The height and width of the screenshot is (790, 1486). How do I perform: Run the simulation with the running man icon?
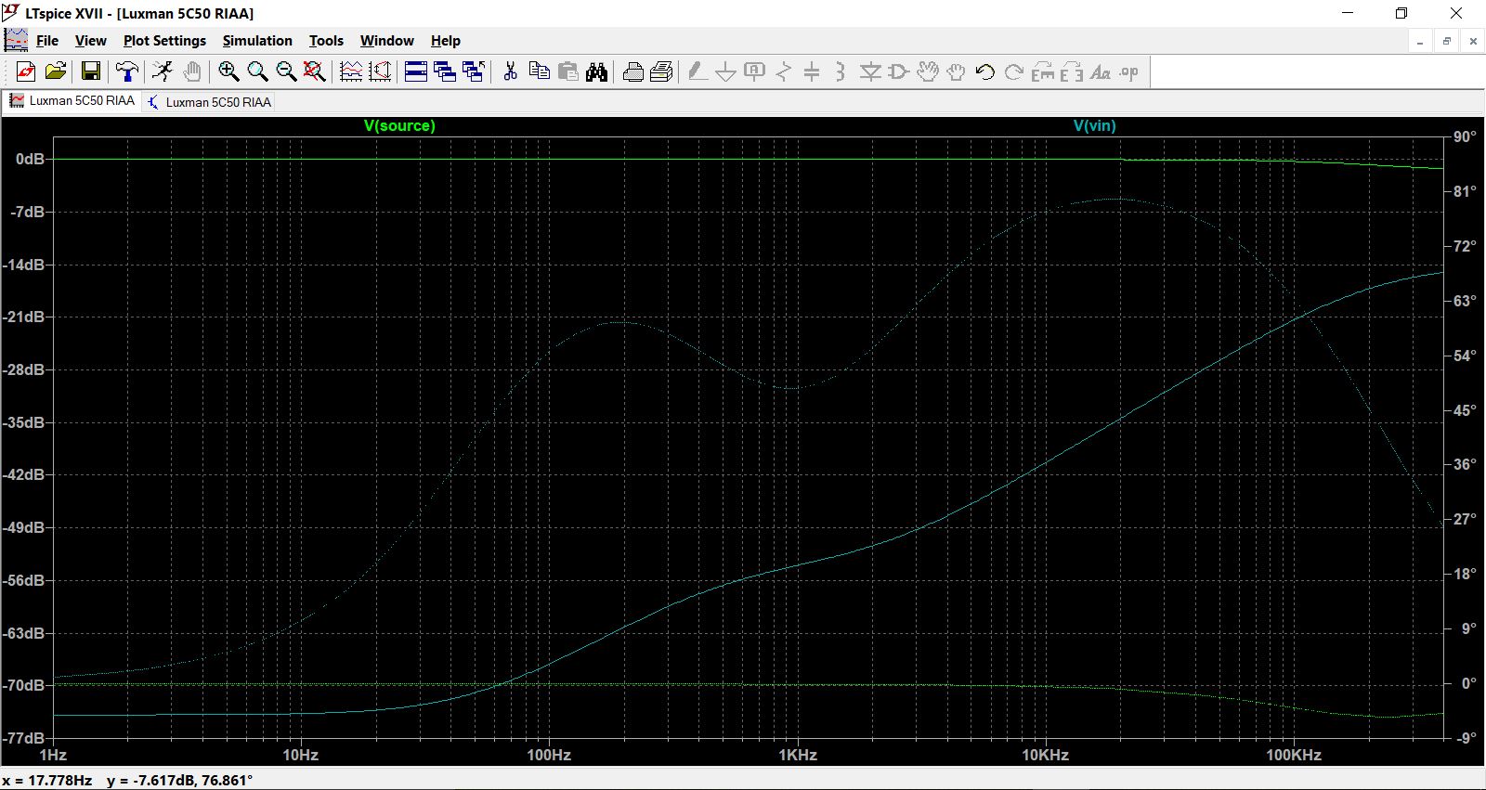(x=163, y=71)
